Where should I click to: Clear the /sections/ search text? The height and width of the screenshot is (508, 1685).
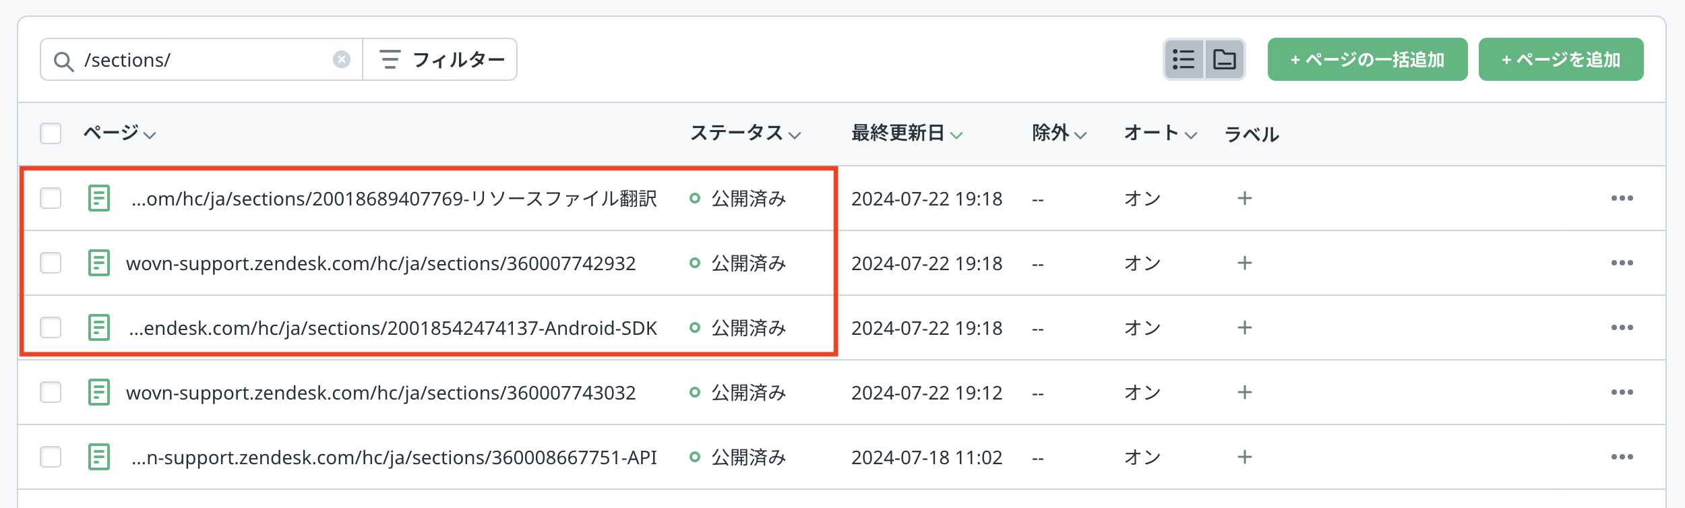tap(342, 60)
